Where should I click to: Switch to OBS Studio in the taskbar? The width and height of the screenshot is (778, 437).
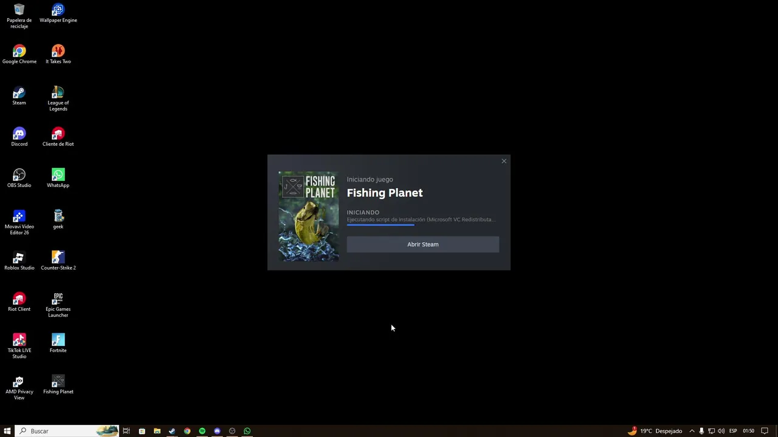click(x=232, y=431)
